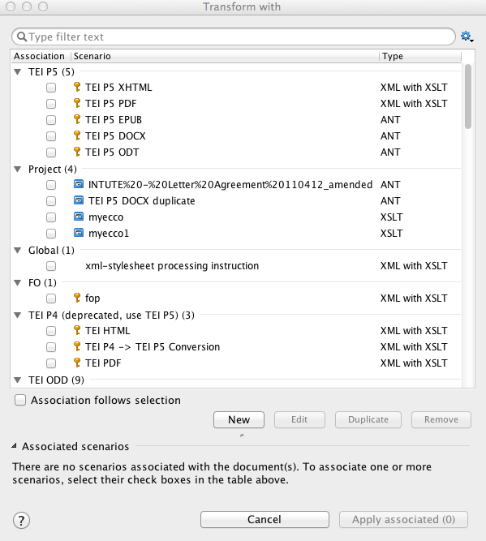
Task: Click the key icon beside TEI P5 XHTML
Action: click(x=77, y=87)
